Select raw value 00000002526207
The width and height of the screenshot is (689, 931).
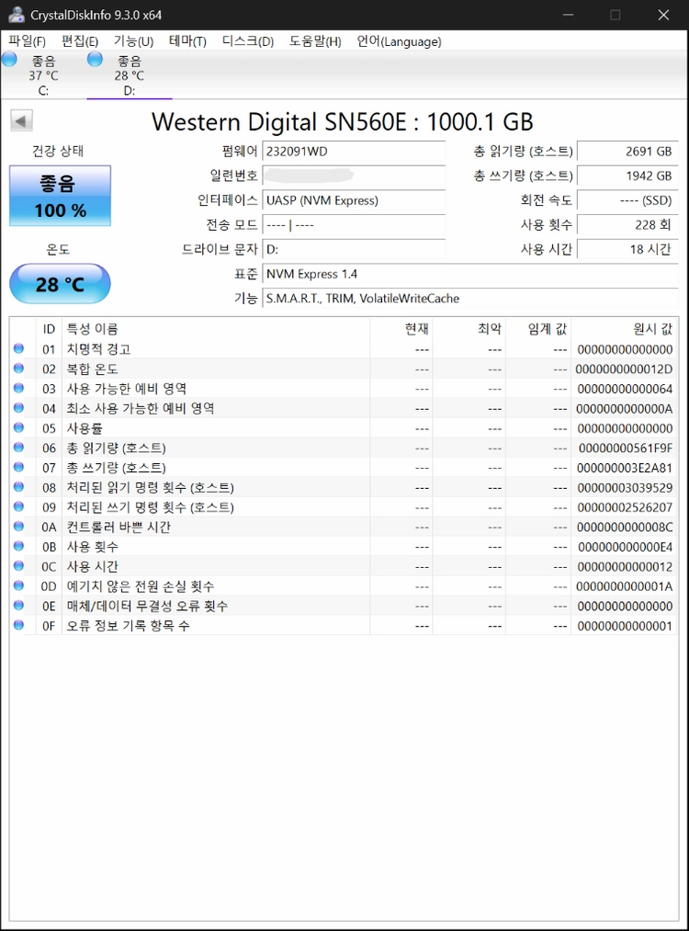point(625,507)
